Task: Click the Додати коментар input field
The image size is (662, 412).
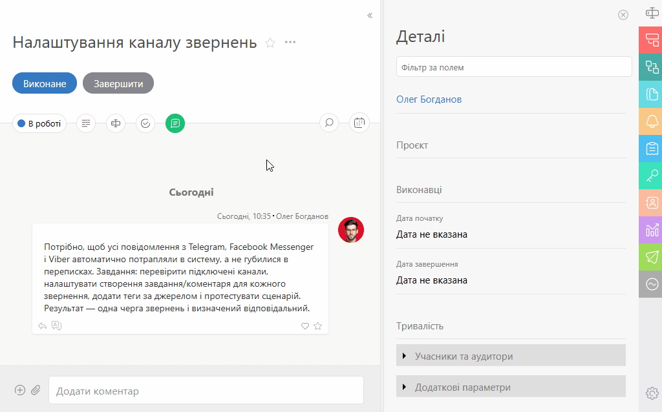Action: 206,391
